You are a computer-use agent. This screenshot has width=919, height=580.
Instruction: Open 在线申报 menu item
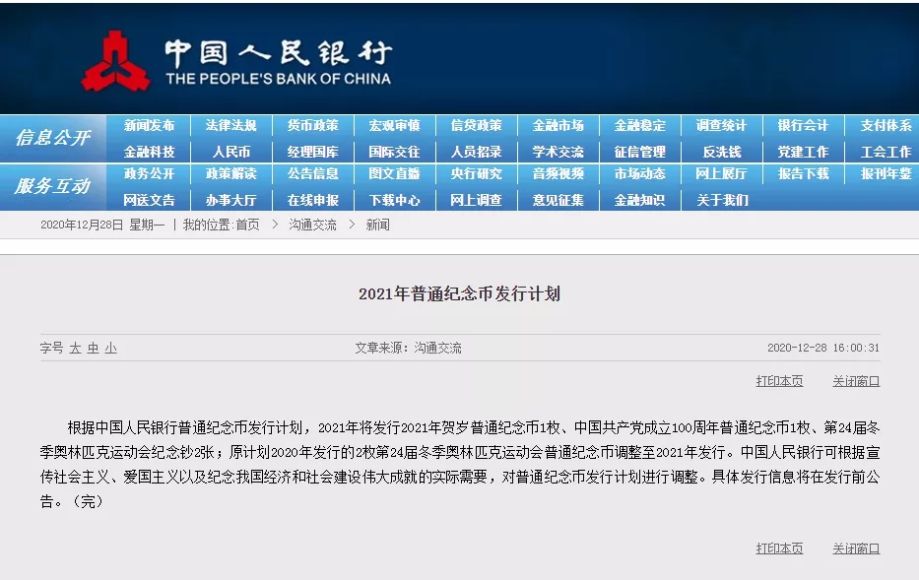pyautogui.click(x=313, y=200)
